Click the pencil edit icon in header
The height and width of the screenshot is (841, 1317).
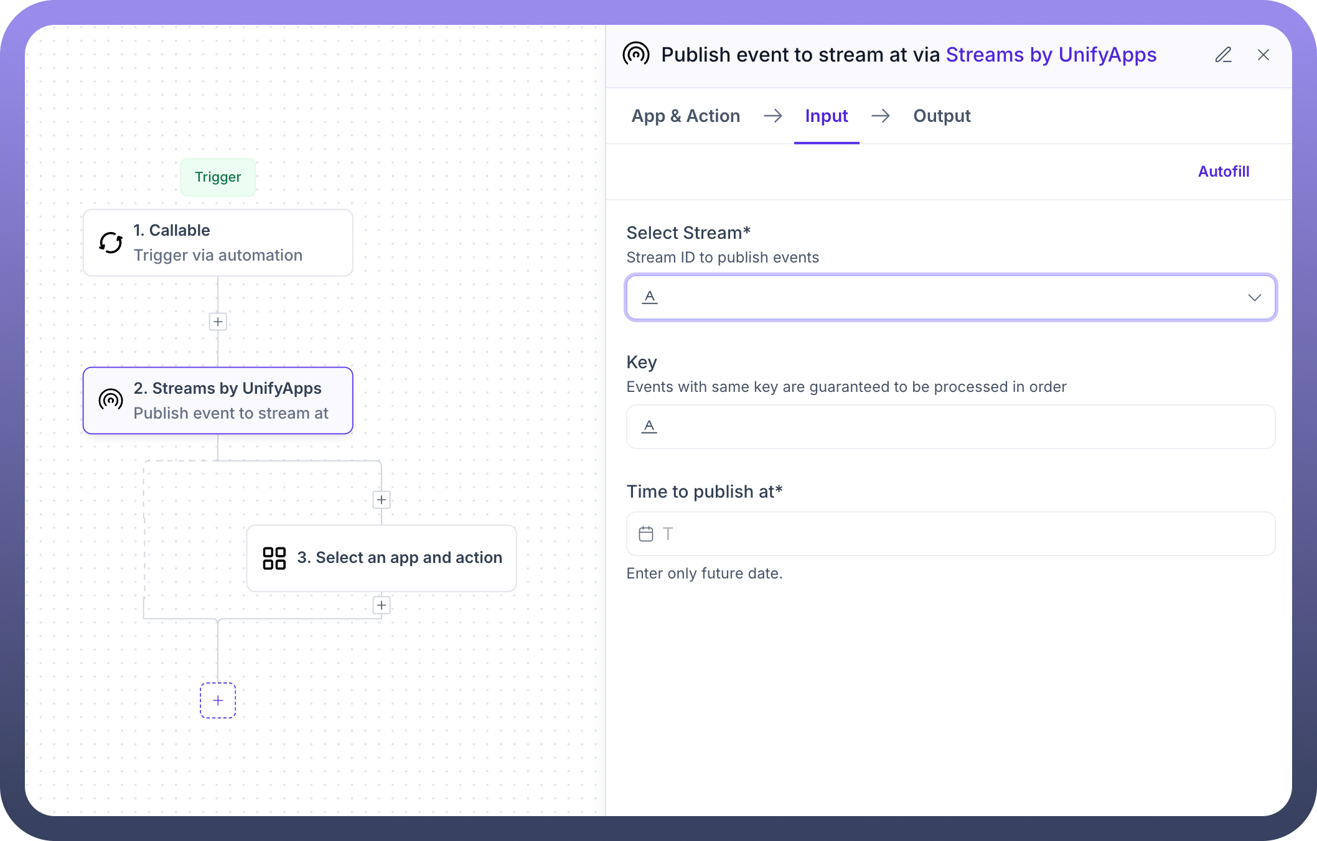click(x=1223, y=55)
